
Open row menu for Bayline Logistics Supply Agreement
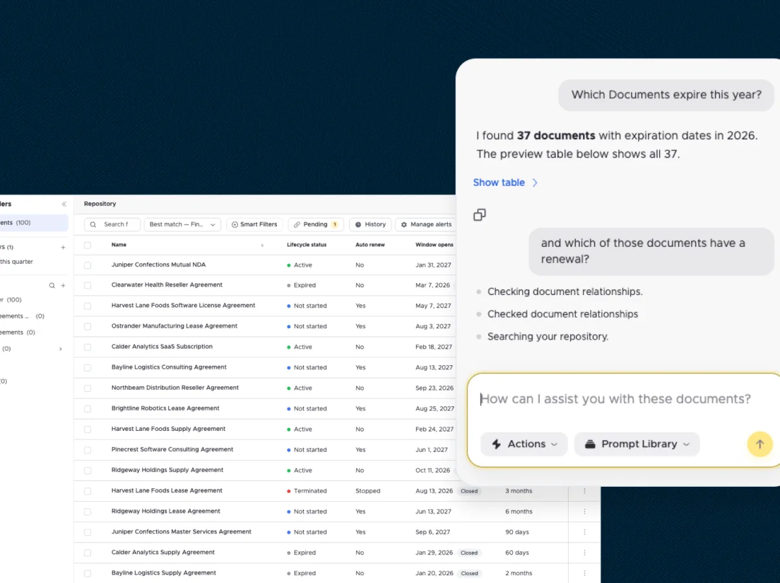(584, 573)
